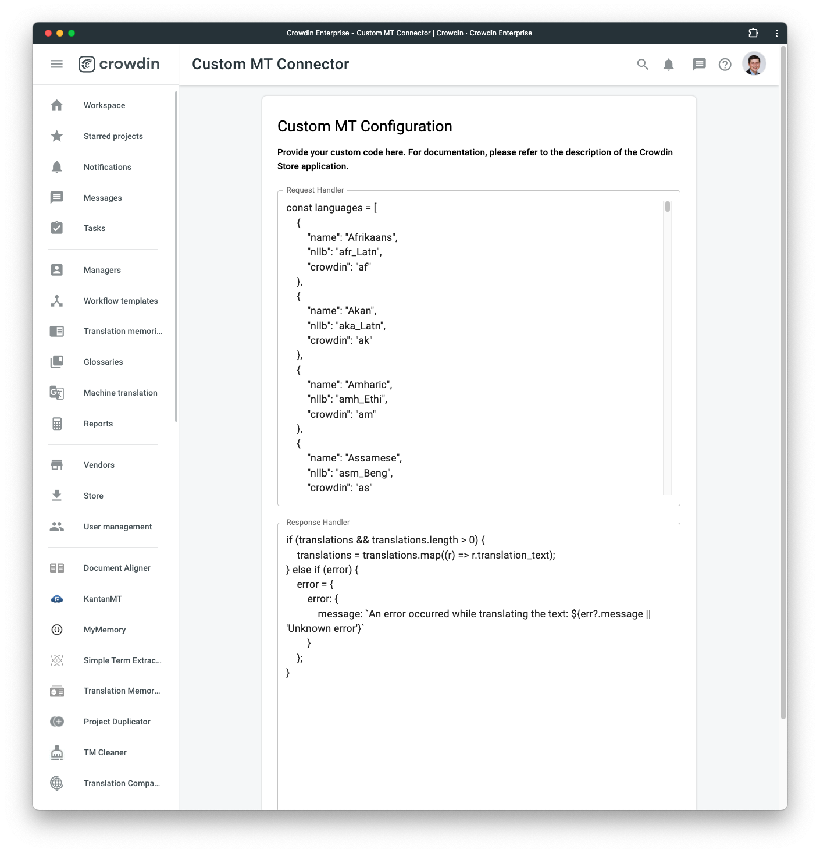
Task: Click the Crowdin logo
Action: 119,64
